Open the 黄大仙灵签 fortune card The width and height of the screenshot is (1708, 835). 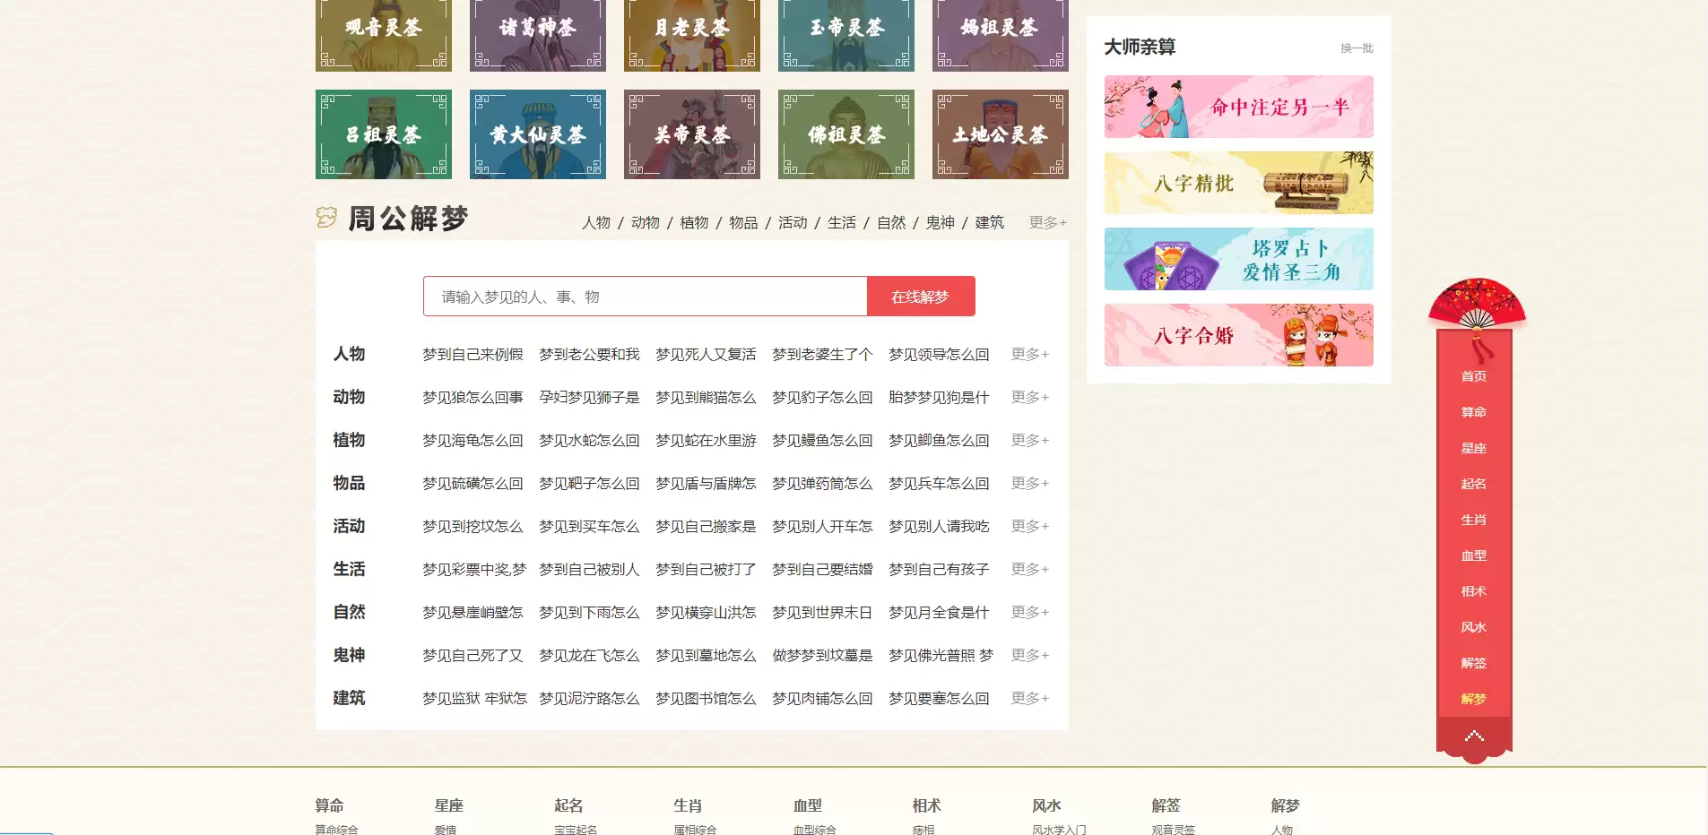(x=538, y=134)
